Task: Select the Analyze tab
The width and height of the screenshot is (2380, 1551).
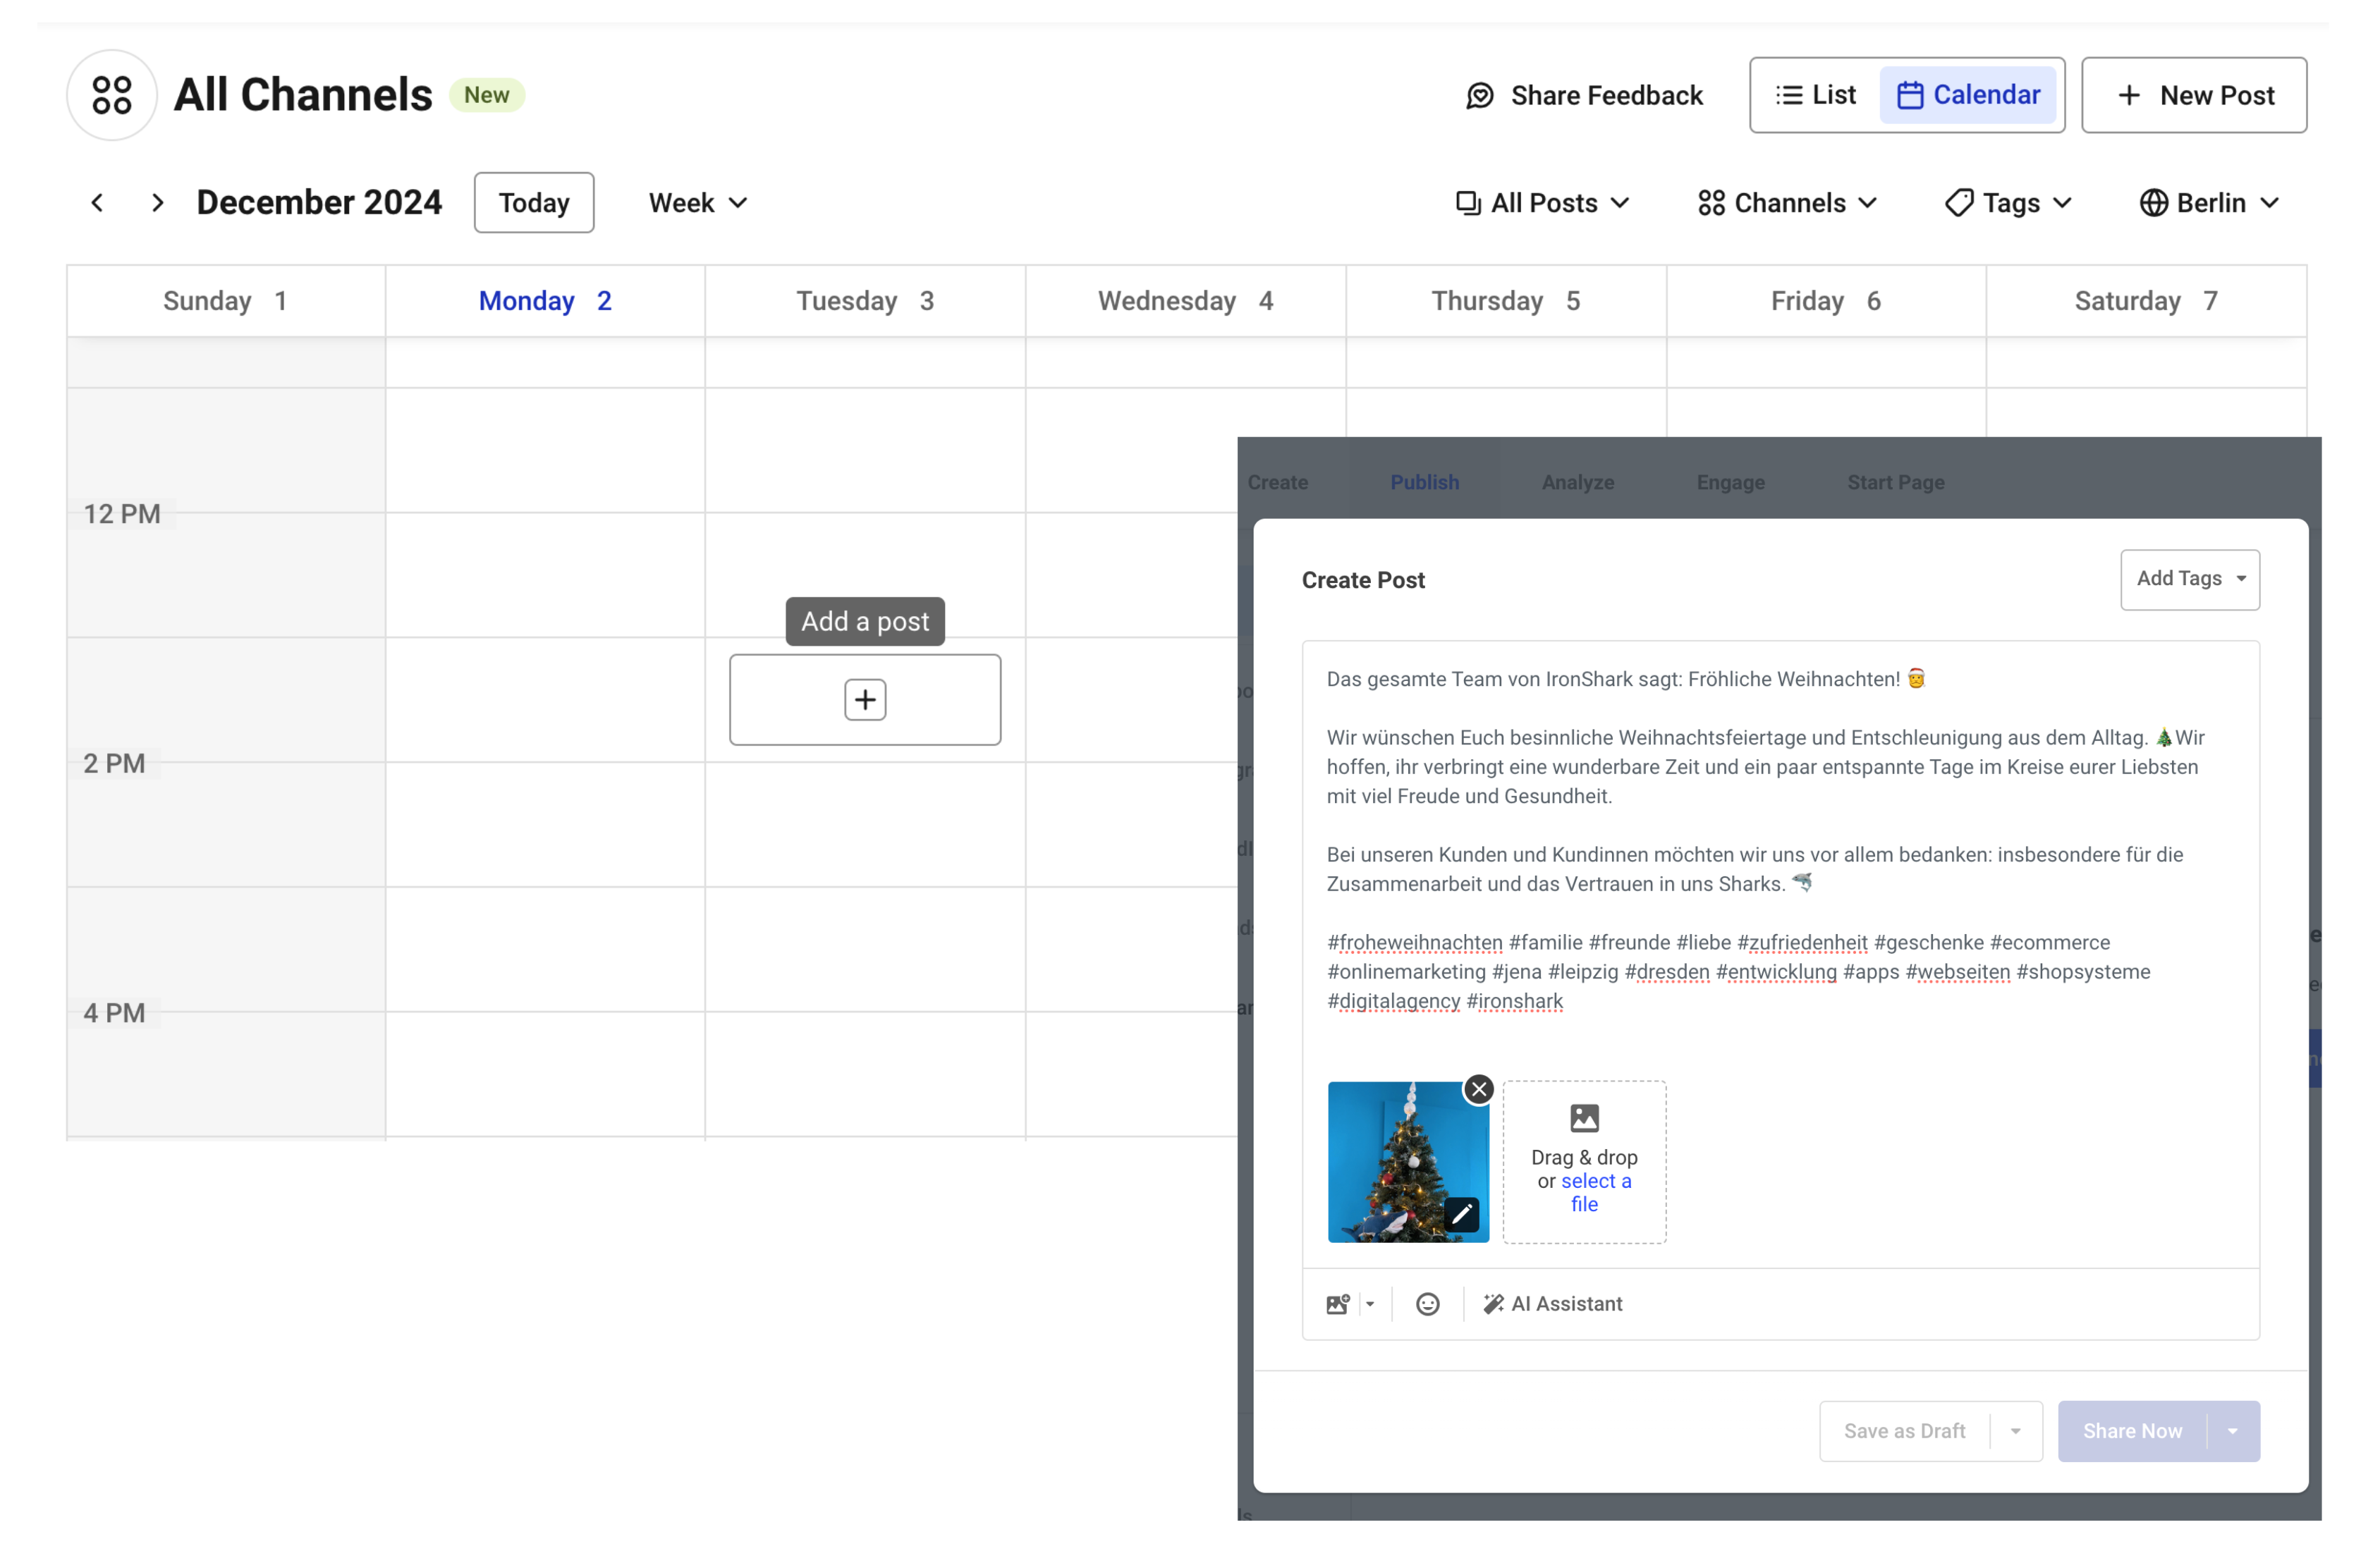Action: click(x=1577, y=482)
